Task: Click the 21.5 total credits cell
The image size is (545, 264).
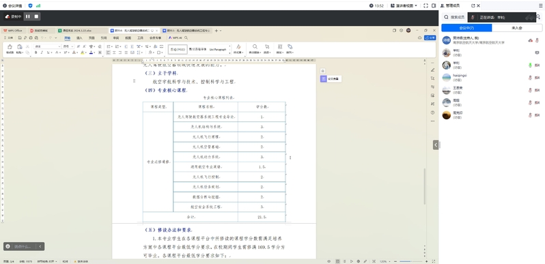Action: pyautogui.click(x=262, y=217)
